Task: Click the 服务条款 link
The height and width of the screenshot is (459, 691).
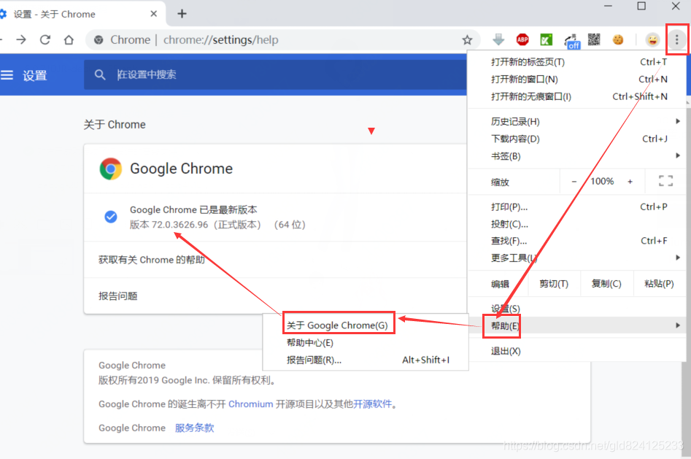Action: point(194,428)
